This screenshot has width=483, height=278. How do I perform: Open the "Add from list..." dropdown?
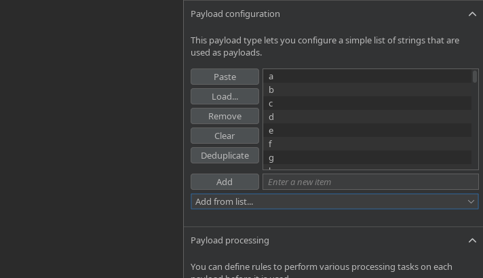click(334, 201)
